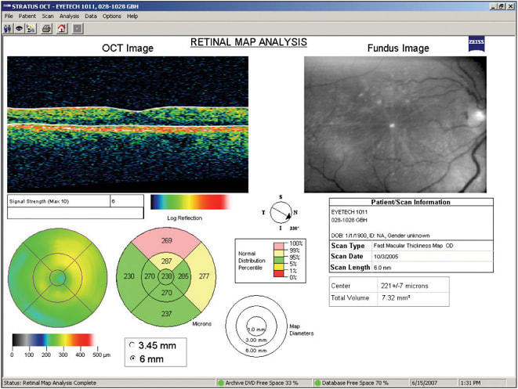518x389 pixels.
Task: Open the Data menu
Action: 91,16
